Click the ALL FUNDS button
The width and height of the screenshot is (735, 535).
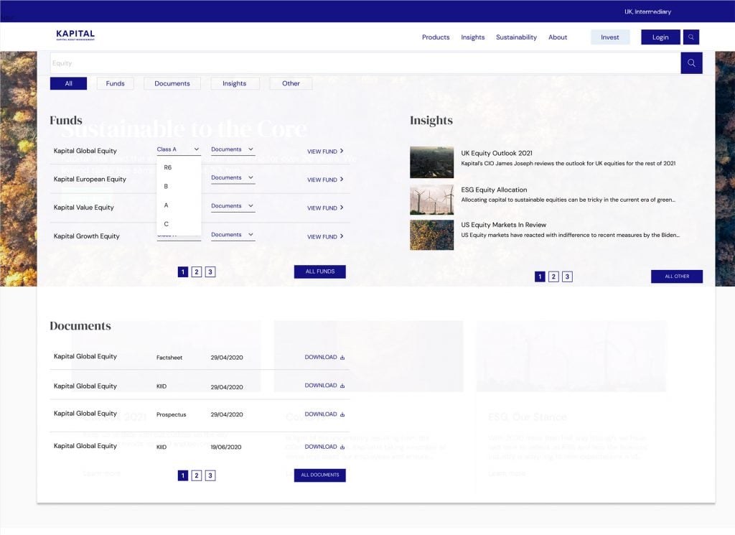pyautogui.click(x=319, y=271)
